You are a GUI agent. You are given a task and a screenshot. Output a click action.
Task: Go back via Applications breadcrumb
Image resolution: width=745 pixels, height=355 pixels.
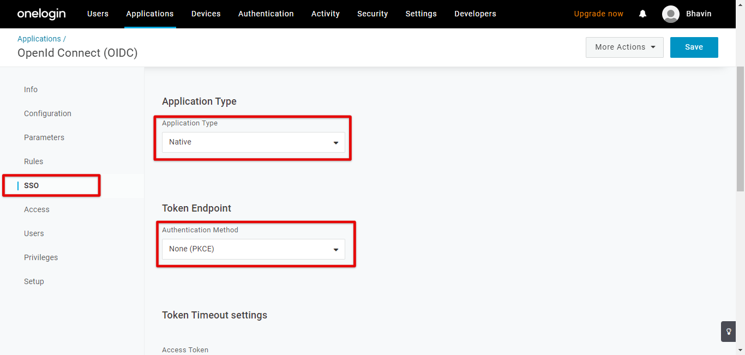(x=39, y=39)
